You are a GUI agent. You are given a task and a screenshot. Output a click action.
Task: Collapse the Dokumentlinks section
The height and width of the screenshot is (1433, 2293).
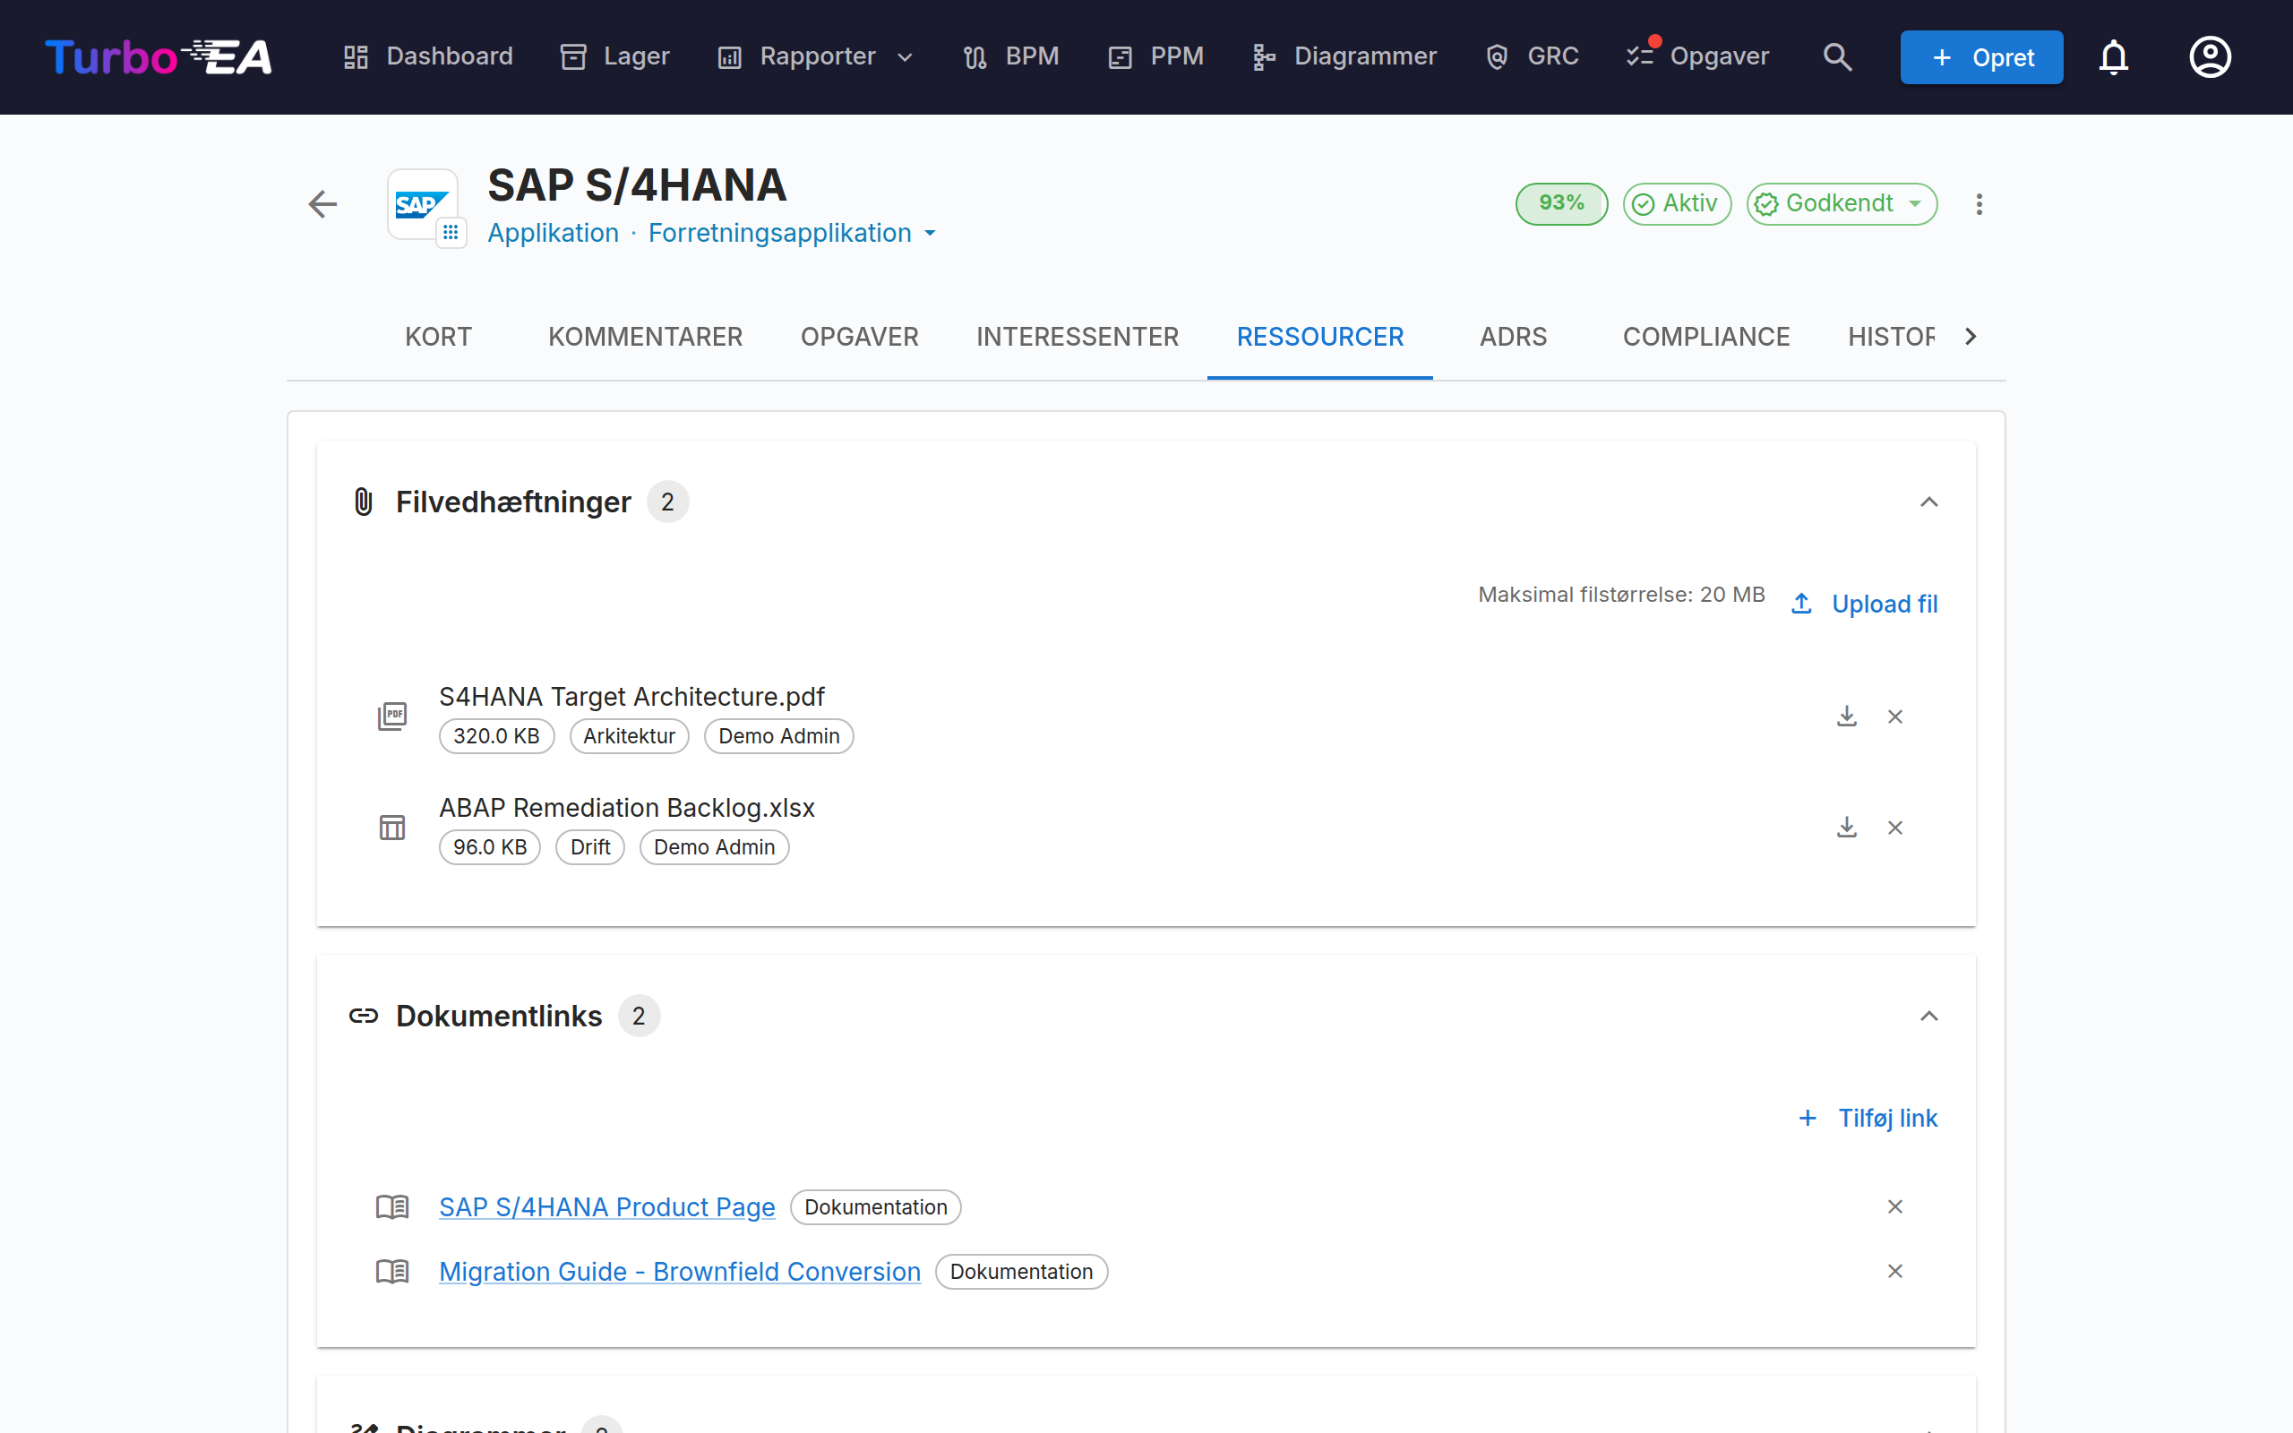(1928, 1015)
